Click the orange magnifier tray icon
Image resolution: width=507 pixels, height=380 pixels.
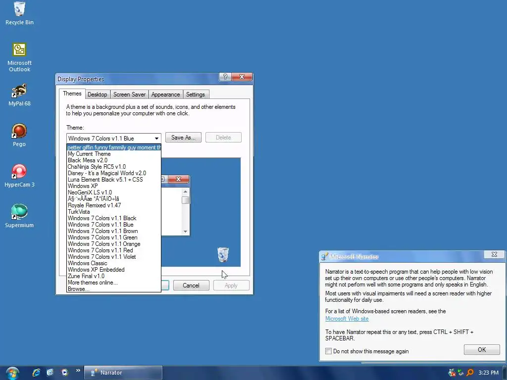pyautogui.click(x=470, y=373)
